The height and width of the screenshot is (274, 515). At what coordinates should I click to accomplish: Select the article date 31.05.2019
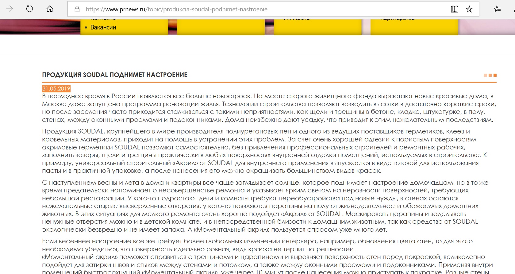56,89
